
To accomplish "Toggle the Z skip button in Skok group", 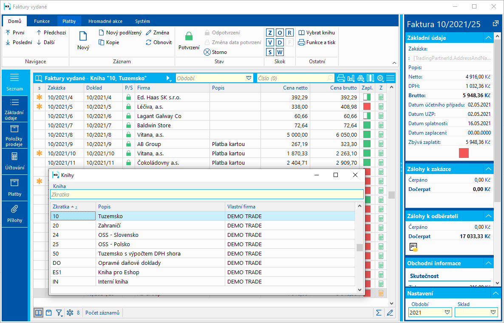I will point(270,33).
